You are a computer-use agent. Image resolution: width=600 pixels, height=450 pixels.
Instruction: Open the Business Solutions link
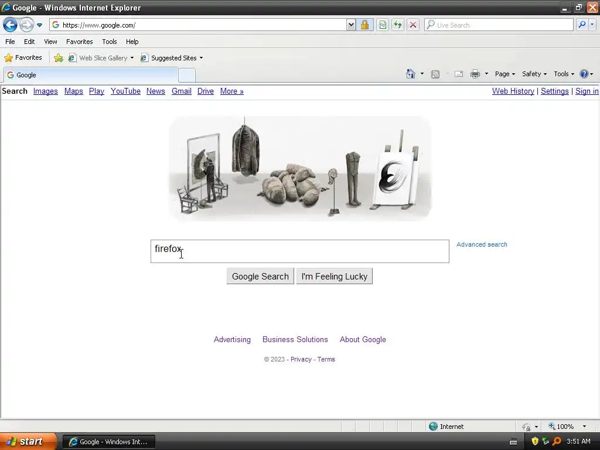(x=295, y=339)
